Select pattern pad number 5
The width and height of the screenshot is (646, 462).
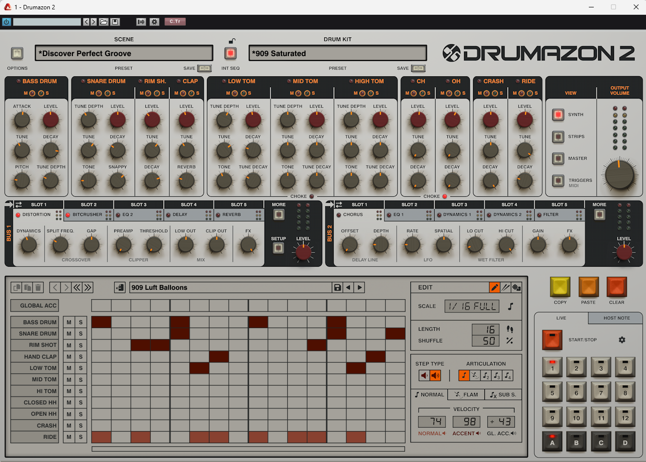552,392
